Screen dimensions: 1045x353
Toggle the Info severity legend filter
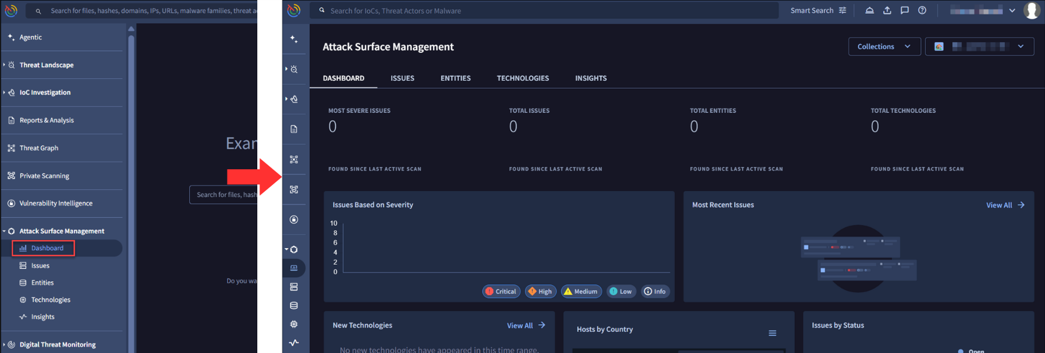coord(655,292)
